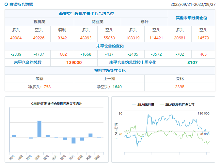Click the 美元 bar in bar chart
The width and height of the screenshot is (219, 163).
pyautogui.click(x=14, y=136)
